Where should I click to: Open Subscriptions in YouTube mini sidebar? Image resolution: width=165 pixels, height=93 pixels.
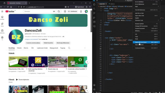pyautogui.click(x=2, y=32)
